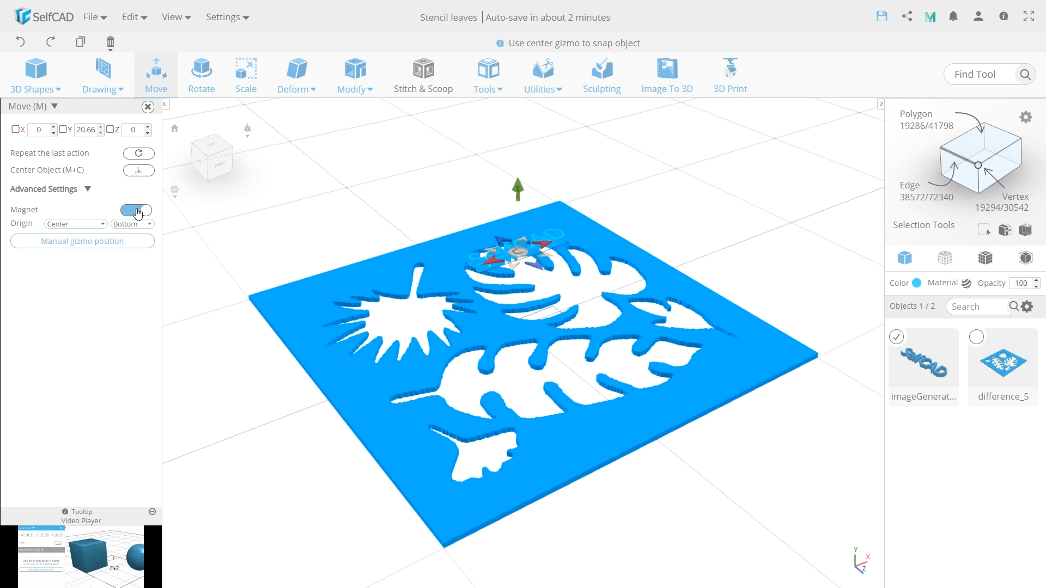Select the Rotate tool
This screenshot has width=1046, height=588.
pos(201,76)
